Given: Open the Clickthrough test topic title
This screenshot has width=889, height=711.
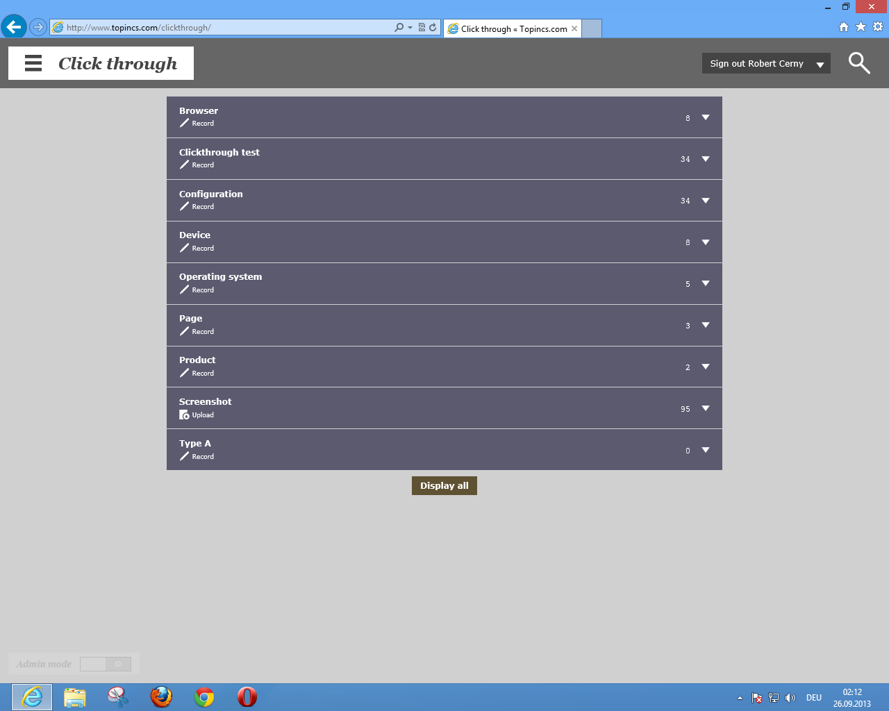Looking at the screenshot, I should tap(219, 152).
